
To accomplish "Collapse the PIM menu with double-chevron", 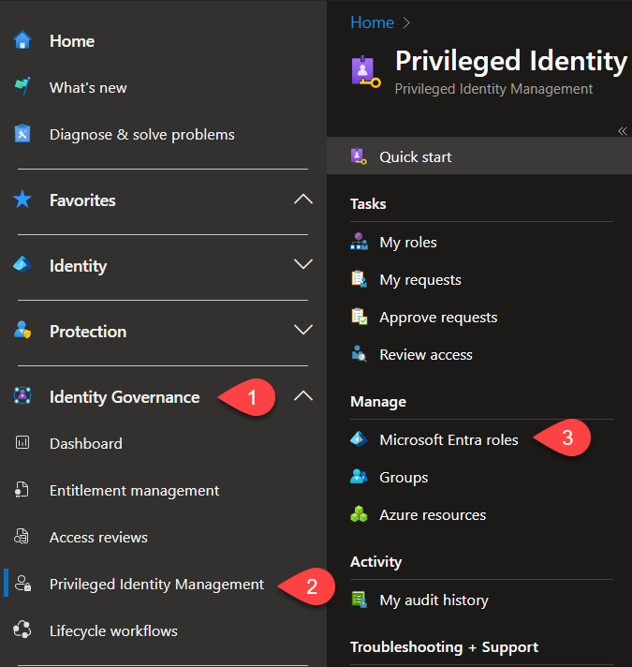I will [x=623, y=131].
